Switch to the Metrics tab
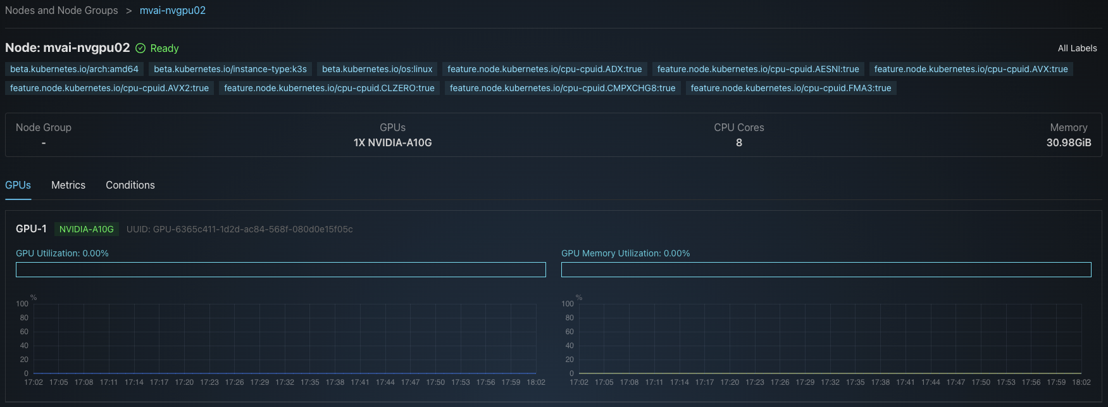This screenshot has width=1108, height=407. [68, 185]
